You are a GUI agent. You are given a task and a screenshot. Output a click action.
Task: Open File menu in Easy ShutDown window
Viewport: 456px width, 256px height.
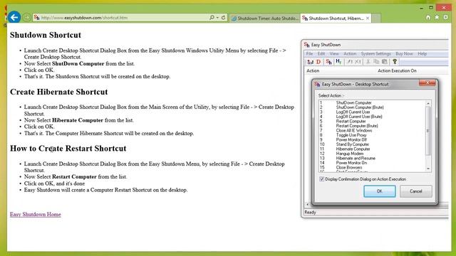pyautogui.click(x=309, y=54)
